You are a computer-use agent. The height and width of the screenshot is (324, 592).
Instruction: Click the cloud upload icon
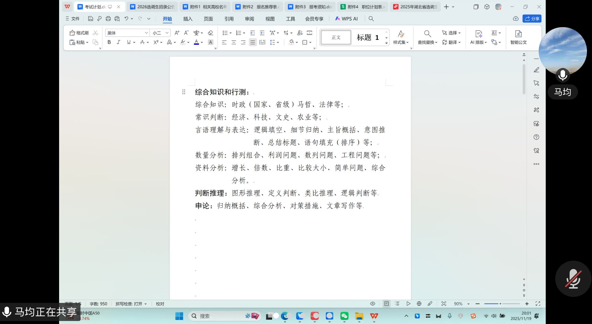(x=516, y=19)
